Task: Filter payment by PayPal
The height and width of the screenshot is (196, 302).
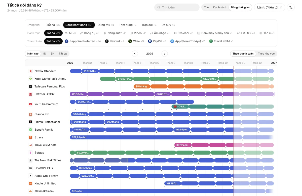Action: point(157,41)
